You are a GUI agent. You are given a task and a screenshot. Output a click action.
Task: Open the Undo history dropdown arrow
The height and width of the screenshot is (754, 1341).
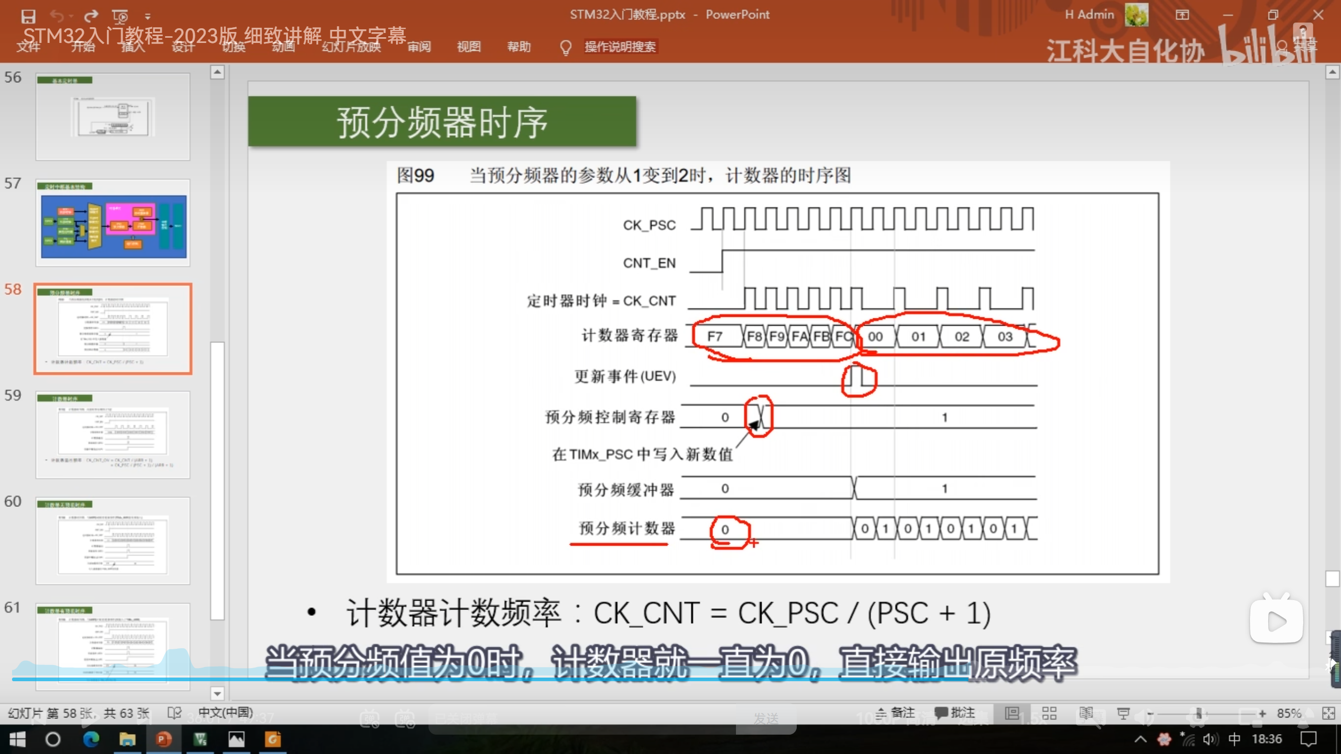tap(71, 16)
